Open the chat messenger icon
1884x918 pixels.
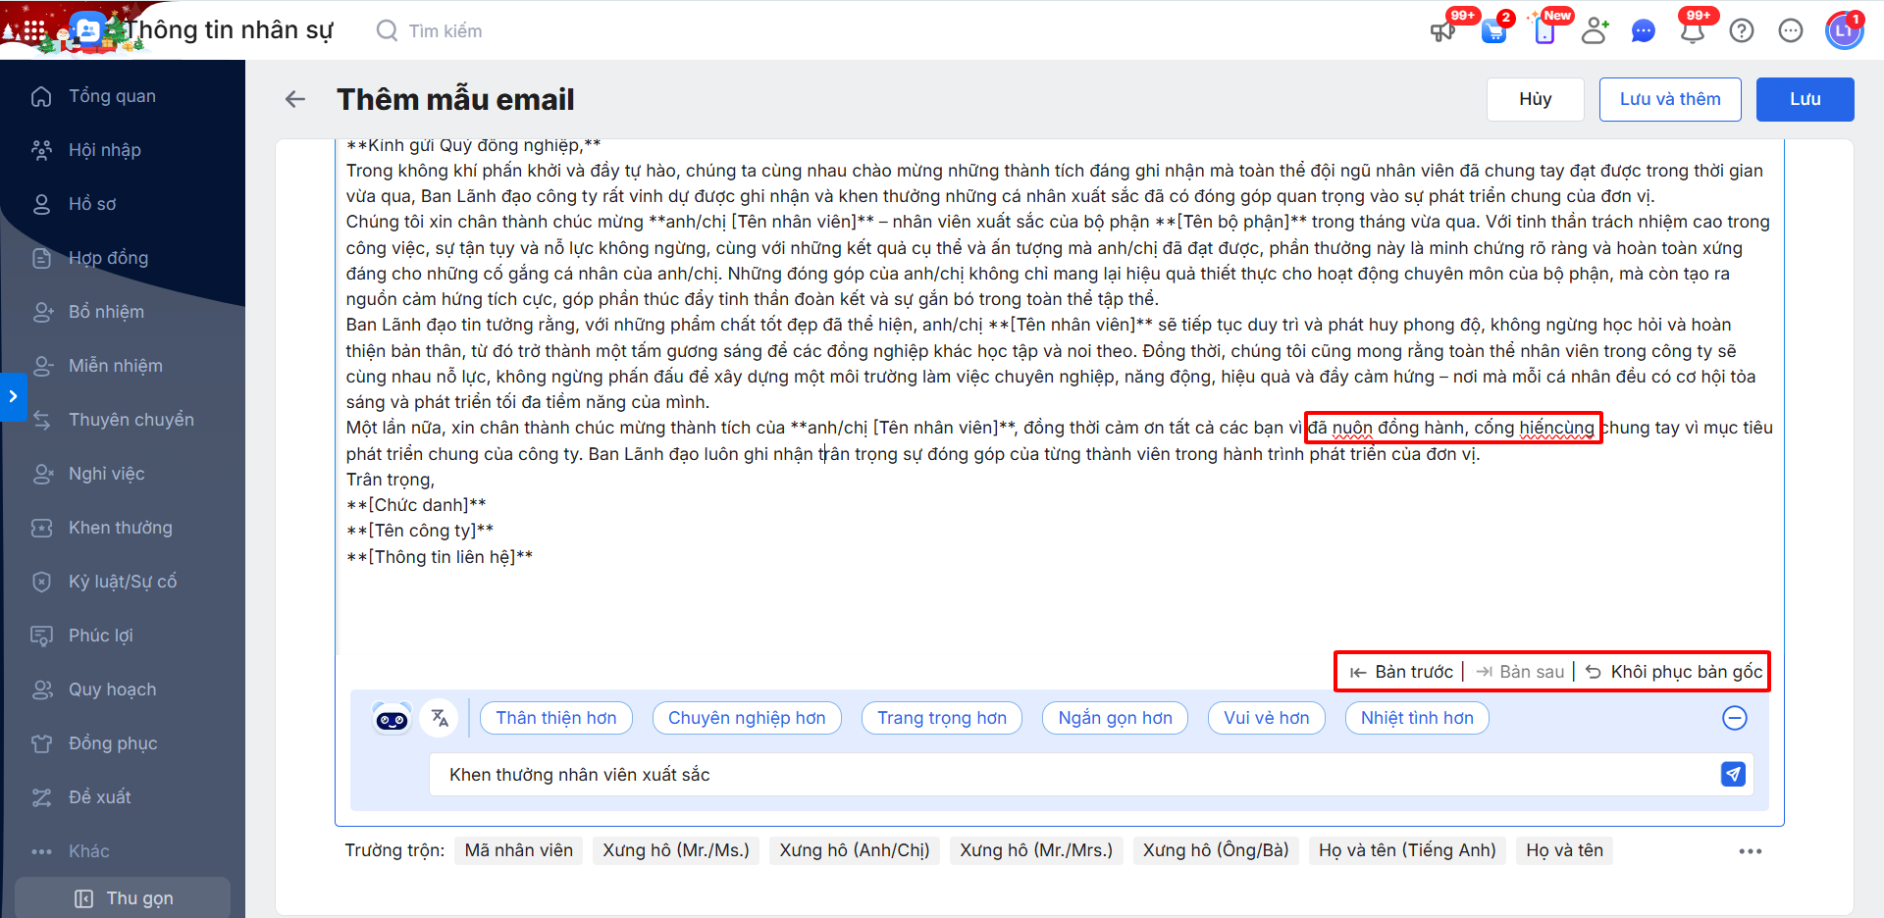(x=1644, y=31)
